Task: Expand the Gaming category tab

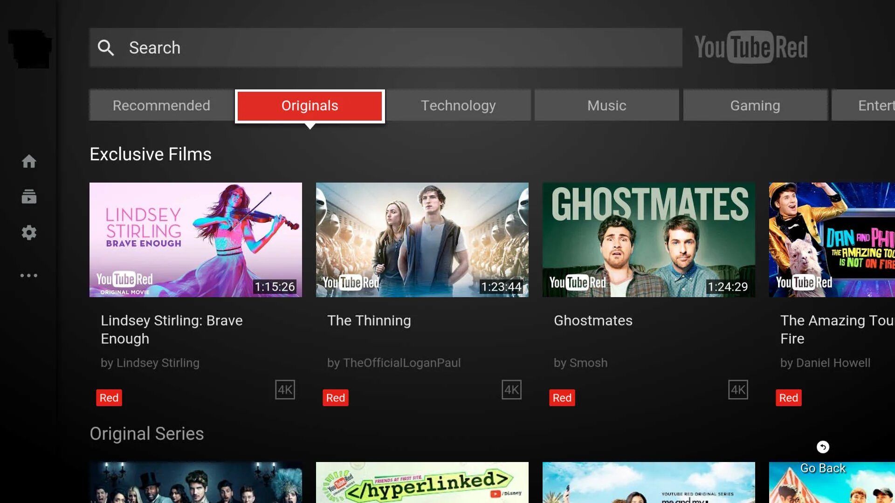Action: [755, 106]
